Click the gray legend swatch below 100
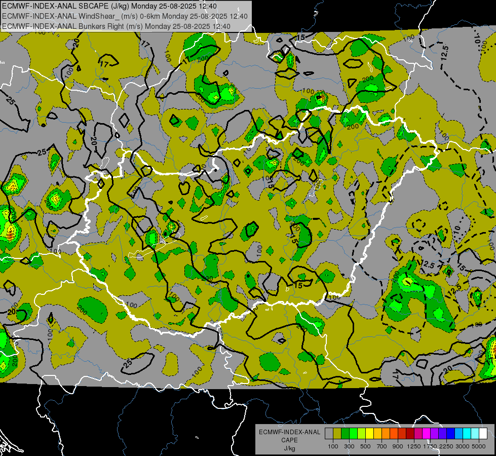This screenshot has width=496, height=456. (329, 433)
